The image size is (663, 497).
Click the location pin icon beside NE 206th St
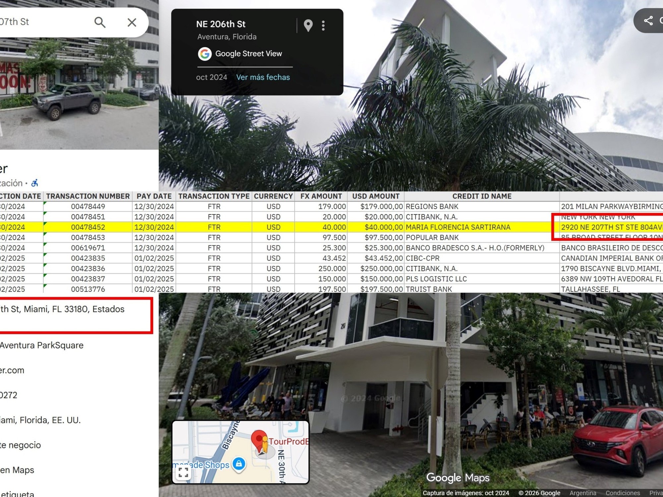[x=308, y=26]
